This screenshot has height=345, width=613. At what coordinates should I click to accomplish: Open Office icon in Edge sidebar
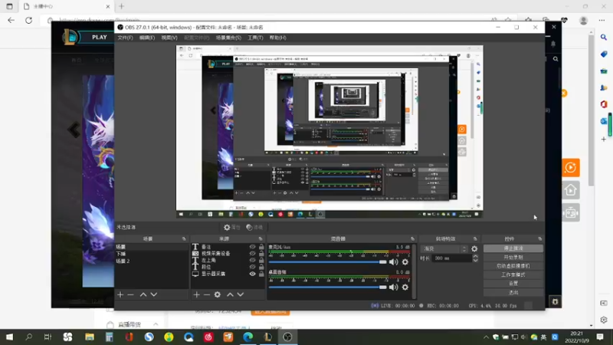coord(604,104)
